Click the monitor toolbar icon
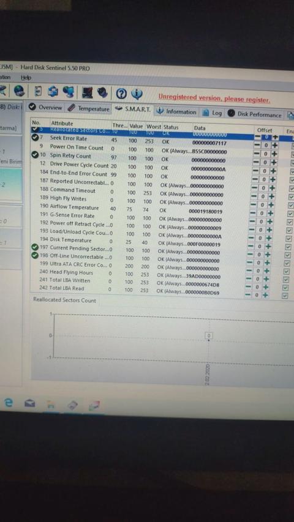294x522 pixels. click(x=88, y=92)
